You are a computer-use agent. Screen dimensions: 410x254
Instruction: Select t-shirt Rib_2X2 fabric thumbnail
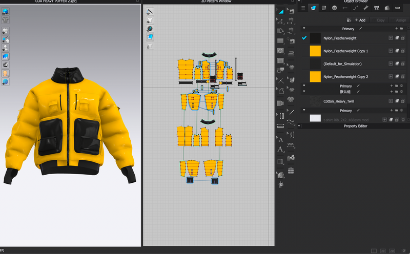pyautogui.click(x=315, y=118)
